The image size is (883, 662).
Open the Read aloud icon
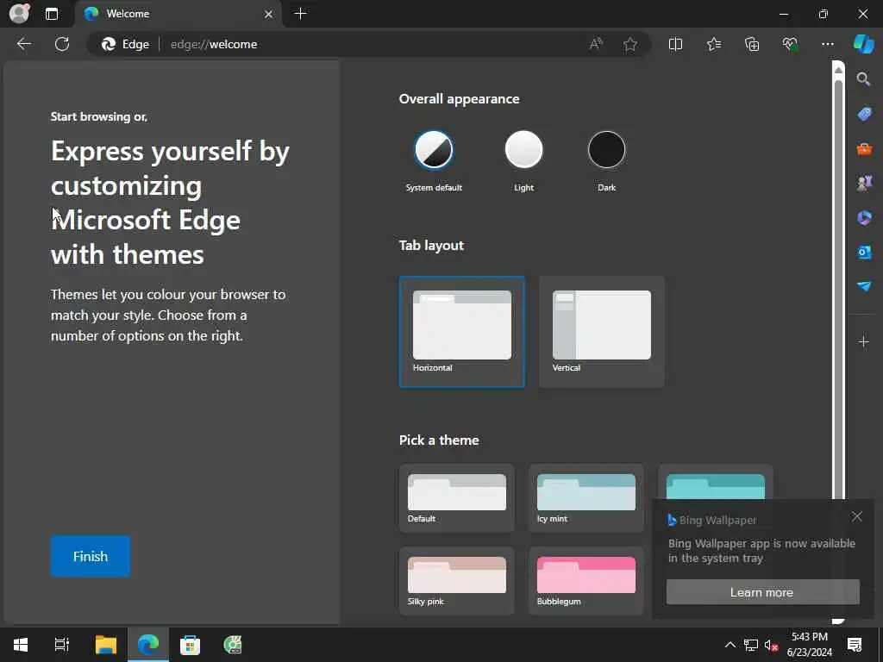tap(596, 44)
